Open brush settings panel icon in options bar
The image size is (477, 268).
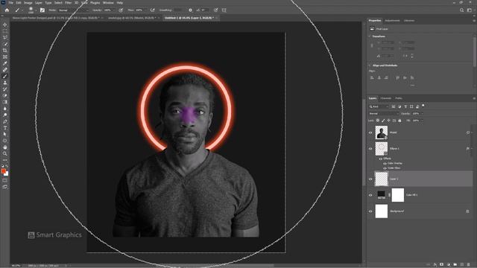click(x=42, y=10)
